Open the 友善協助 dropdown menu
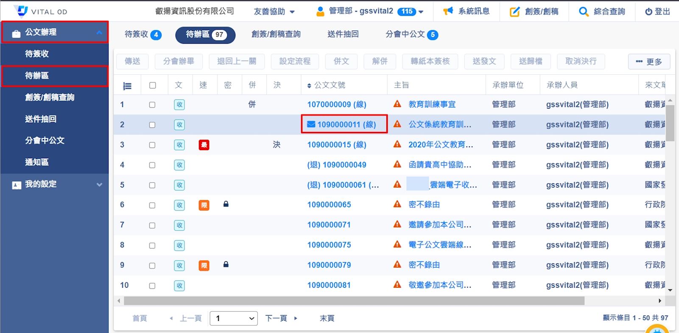 (x=274, y=11)
